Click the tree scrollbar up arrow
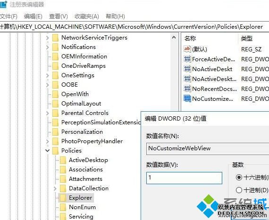 click(x=174, y=38)
